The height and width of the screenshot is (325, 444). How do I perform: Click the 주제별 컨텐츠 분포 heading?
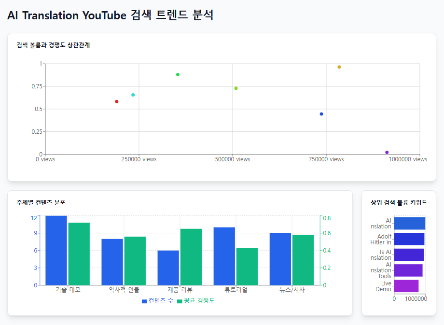point(41,202)
